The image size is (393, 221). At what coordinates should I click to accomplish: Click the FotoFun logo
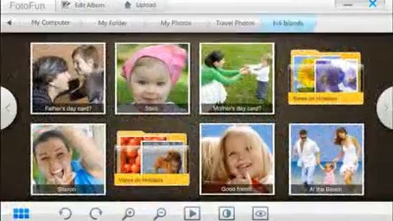(27, 6)
